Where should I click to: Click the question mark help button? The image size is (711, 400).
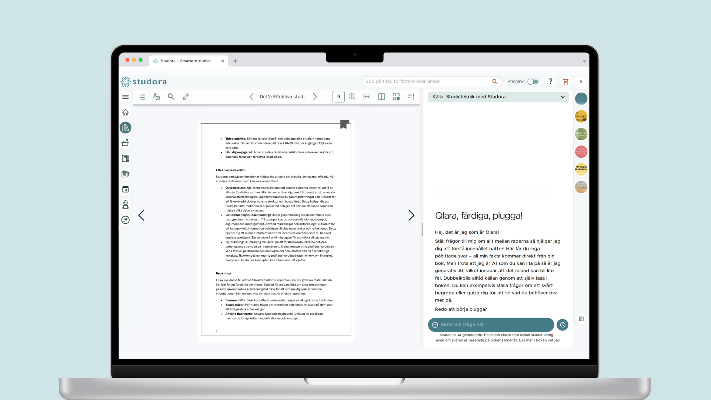pos(550,81)
